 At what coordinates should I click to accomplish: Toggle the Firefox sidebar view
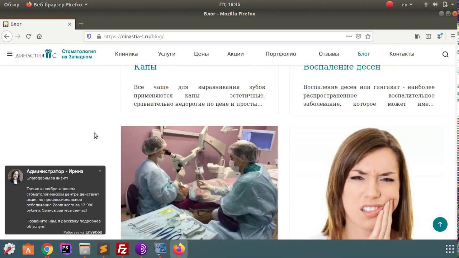coord(429,36)
